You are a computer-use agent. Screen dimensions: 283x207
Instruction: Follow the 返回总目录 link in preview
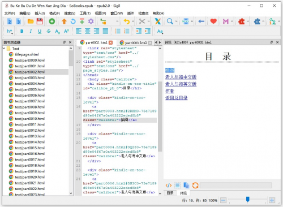click(x=176, y=98)
